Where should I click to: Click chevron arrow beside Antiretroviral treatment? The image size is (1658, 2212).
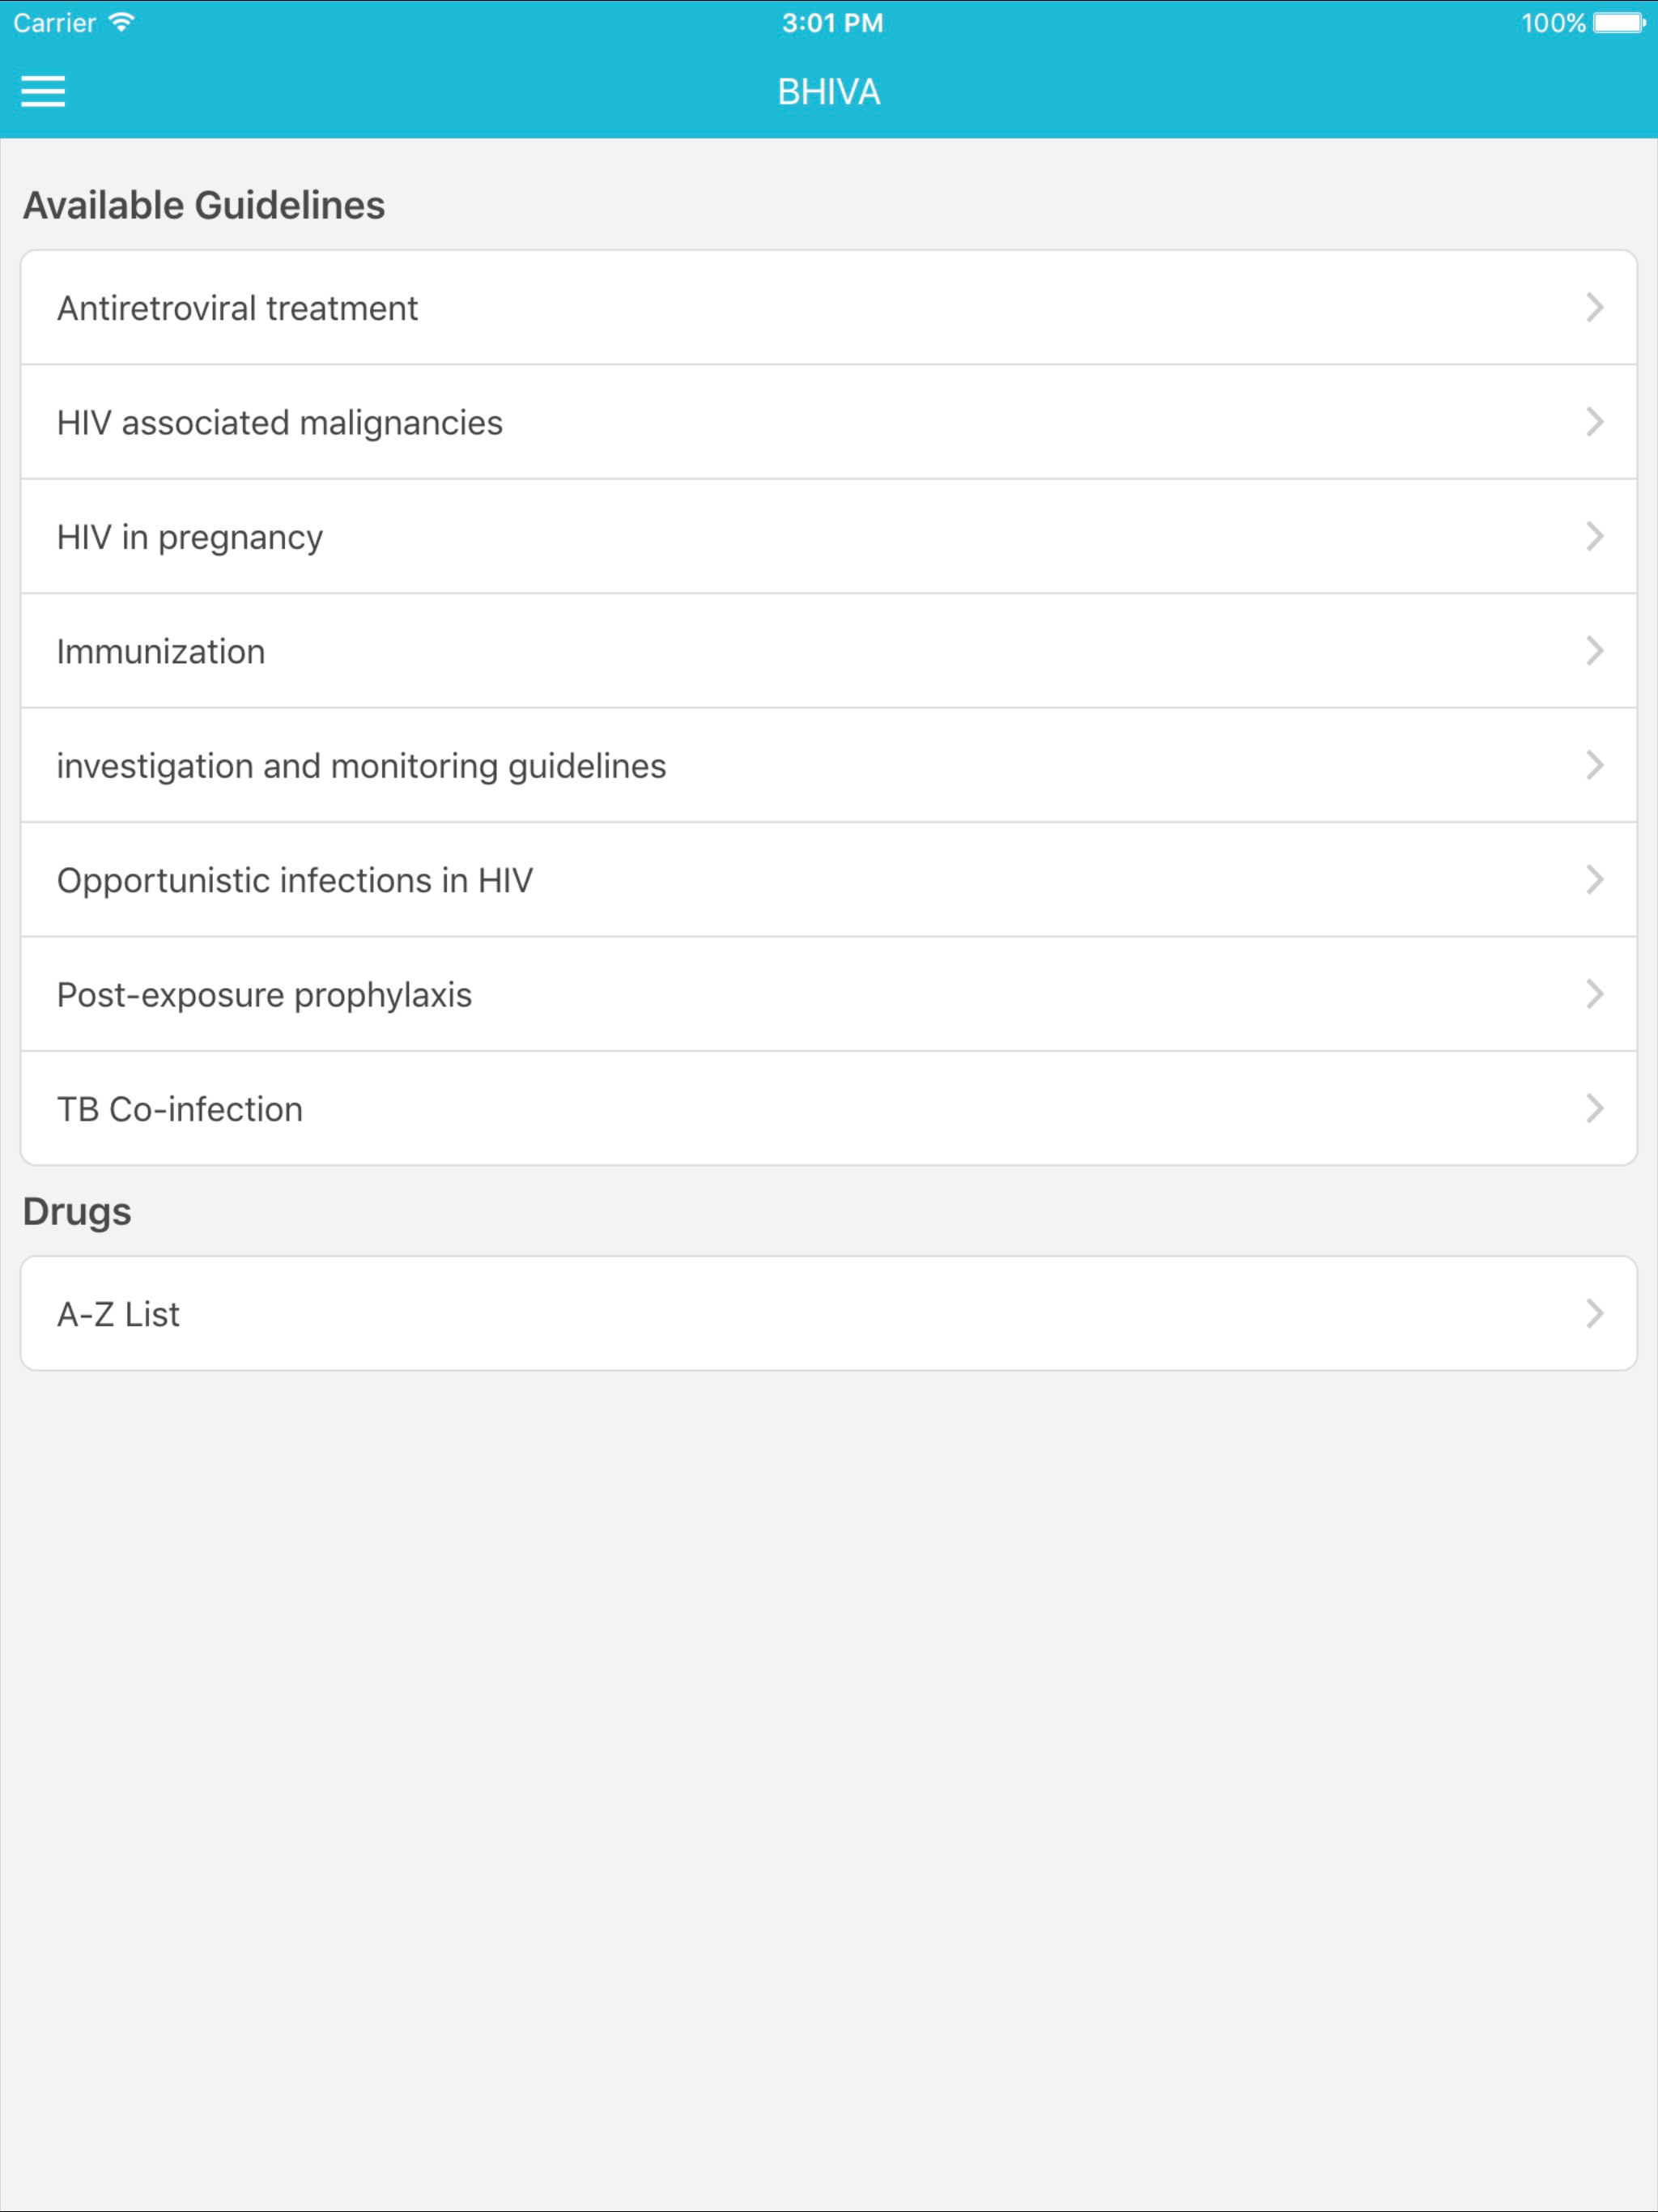[1595, 307]
